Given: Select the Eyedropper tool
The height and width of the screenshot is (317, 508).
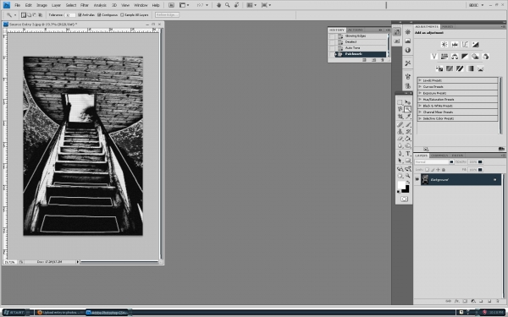Looking at the screenshot, I should tap(408, 117).
